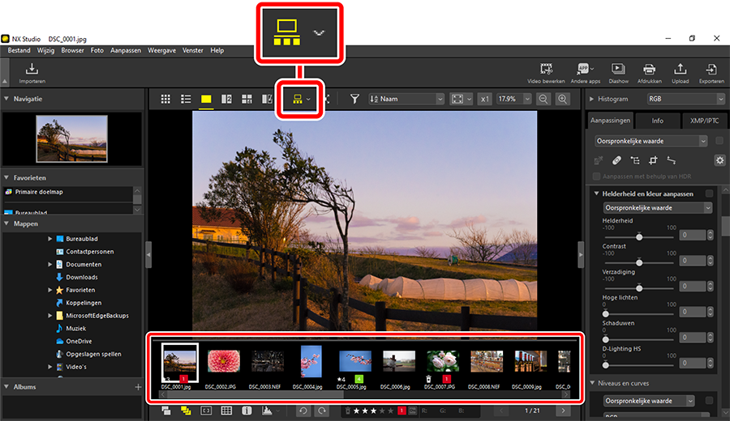Click the histogram overlay icon

coord(267,410)
